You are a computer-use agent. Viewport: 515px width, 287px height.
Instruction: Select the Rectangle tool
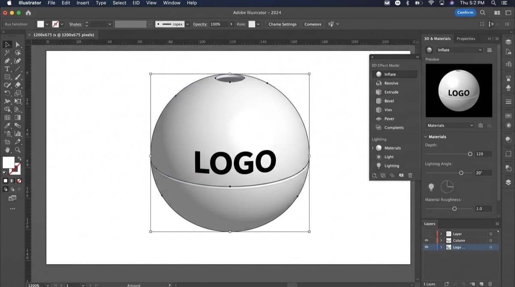tap(7, 77)
